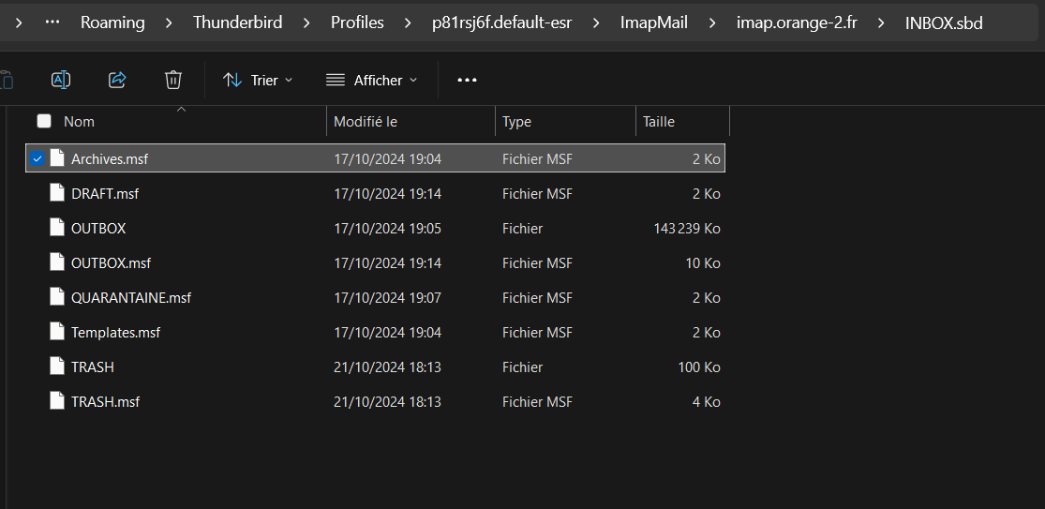The width and height of the screenshot is (1045, 509).
Task: Toggle the select-all checkbox in header
Action: (x=44, y=121)
